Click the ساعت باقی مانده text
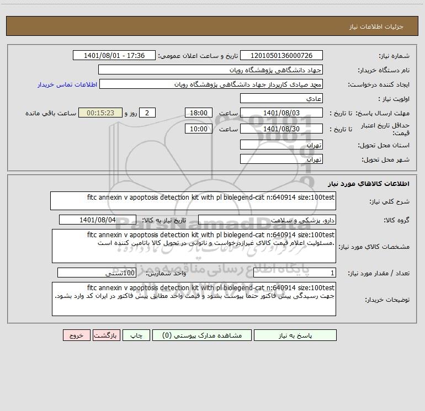Viewport: 425px width, 411px height. point(51,113)
